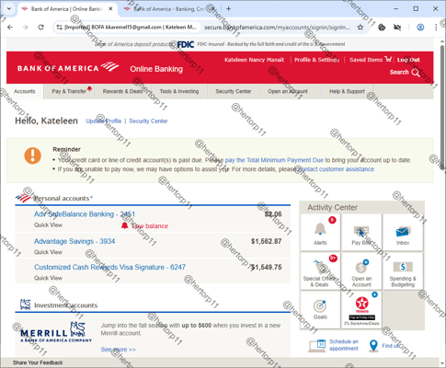Open the Goals target tile
This screenshot has height=368, width=446.
tap(320, 309)
